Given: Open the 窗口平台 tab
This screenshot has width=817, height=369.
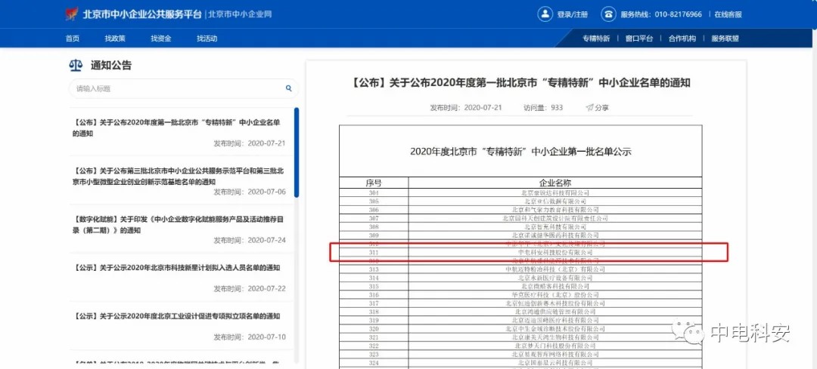Looking at the screenshot, I should click(x=638, y=38).
